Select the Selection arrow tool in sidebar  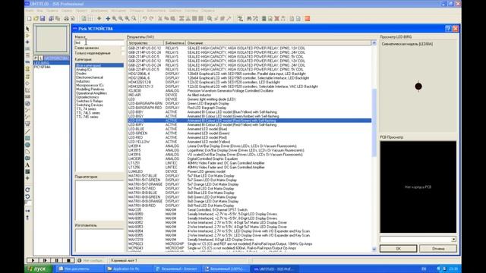(x=27, y=29)
